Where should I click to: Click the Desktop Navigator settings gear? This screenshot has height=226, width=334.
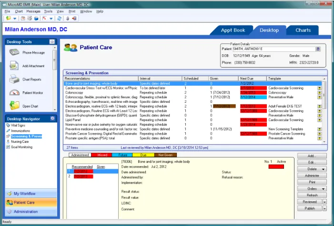52,118
